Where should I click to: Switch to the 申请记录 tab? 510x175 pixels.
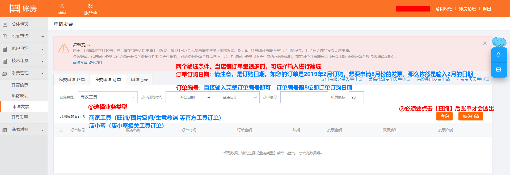pos(139,80)
